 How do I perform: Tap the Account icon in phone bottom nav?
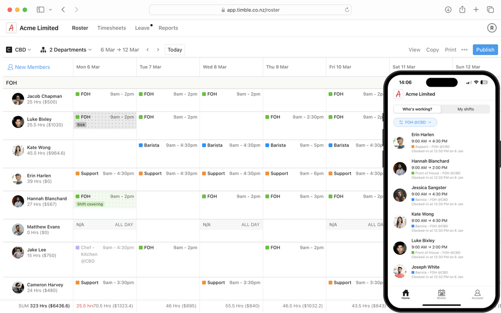click(x=477, y=294)
